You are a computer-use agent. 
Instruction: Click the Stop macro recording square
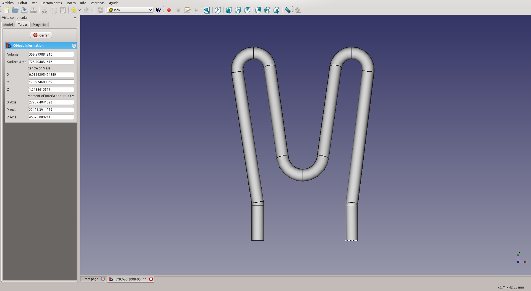click(178, 10)
